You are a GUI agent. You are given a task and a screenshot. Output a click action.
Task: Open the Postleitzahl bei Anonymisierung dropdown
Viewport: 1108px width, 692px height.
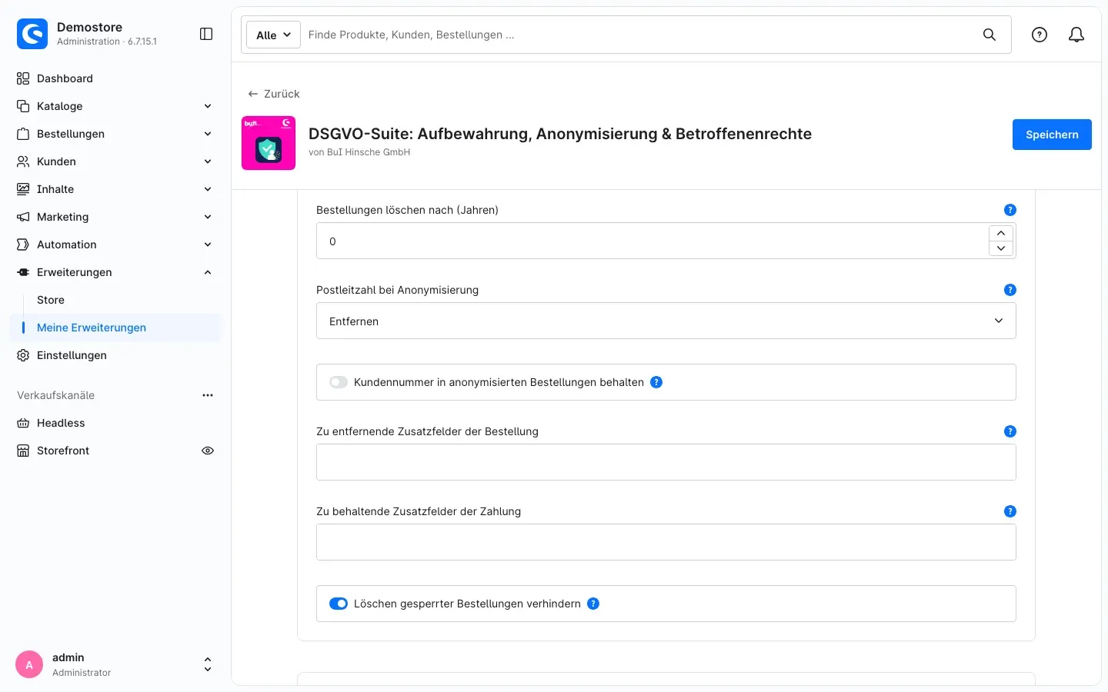click(666, 321)
